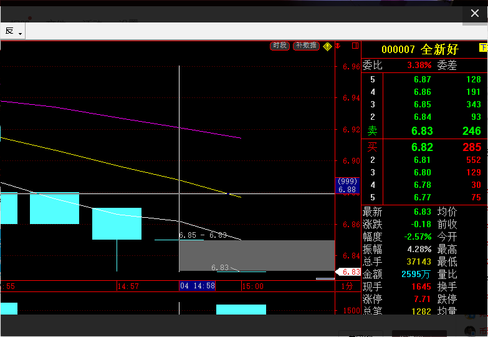Click 总笔 value 1282
Image resolution: width=488 pixels, height=337 pixels.
(x=421, y=311)
